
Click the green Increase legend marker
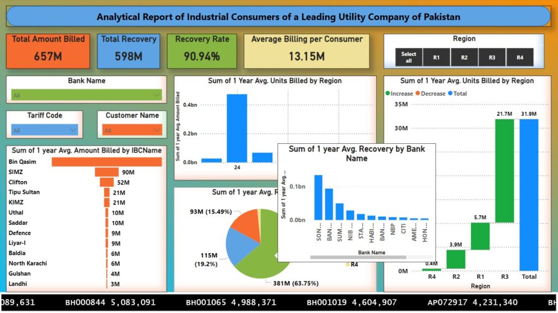point(387,94)
